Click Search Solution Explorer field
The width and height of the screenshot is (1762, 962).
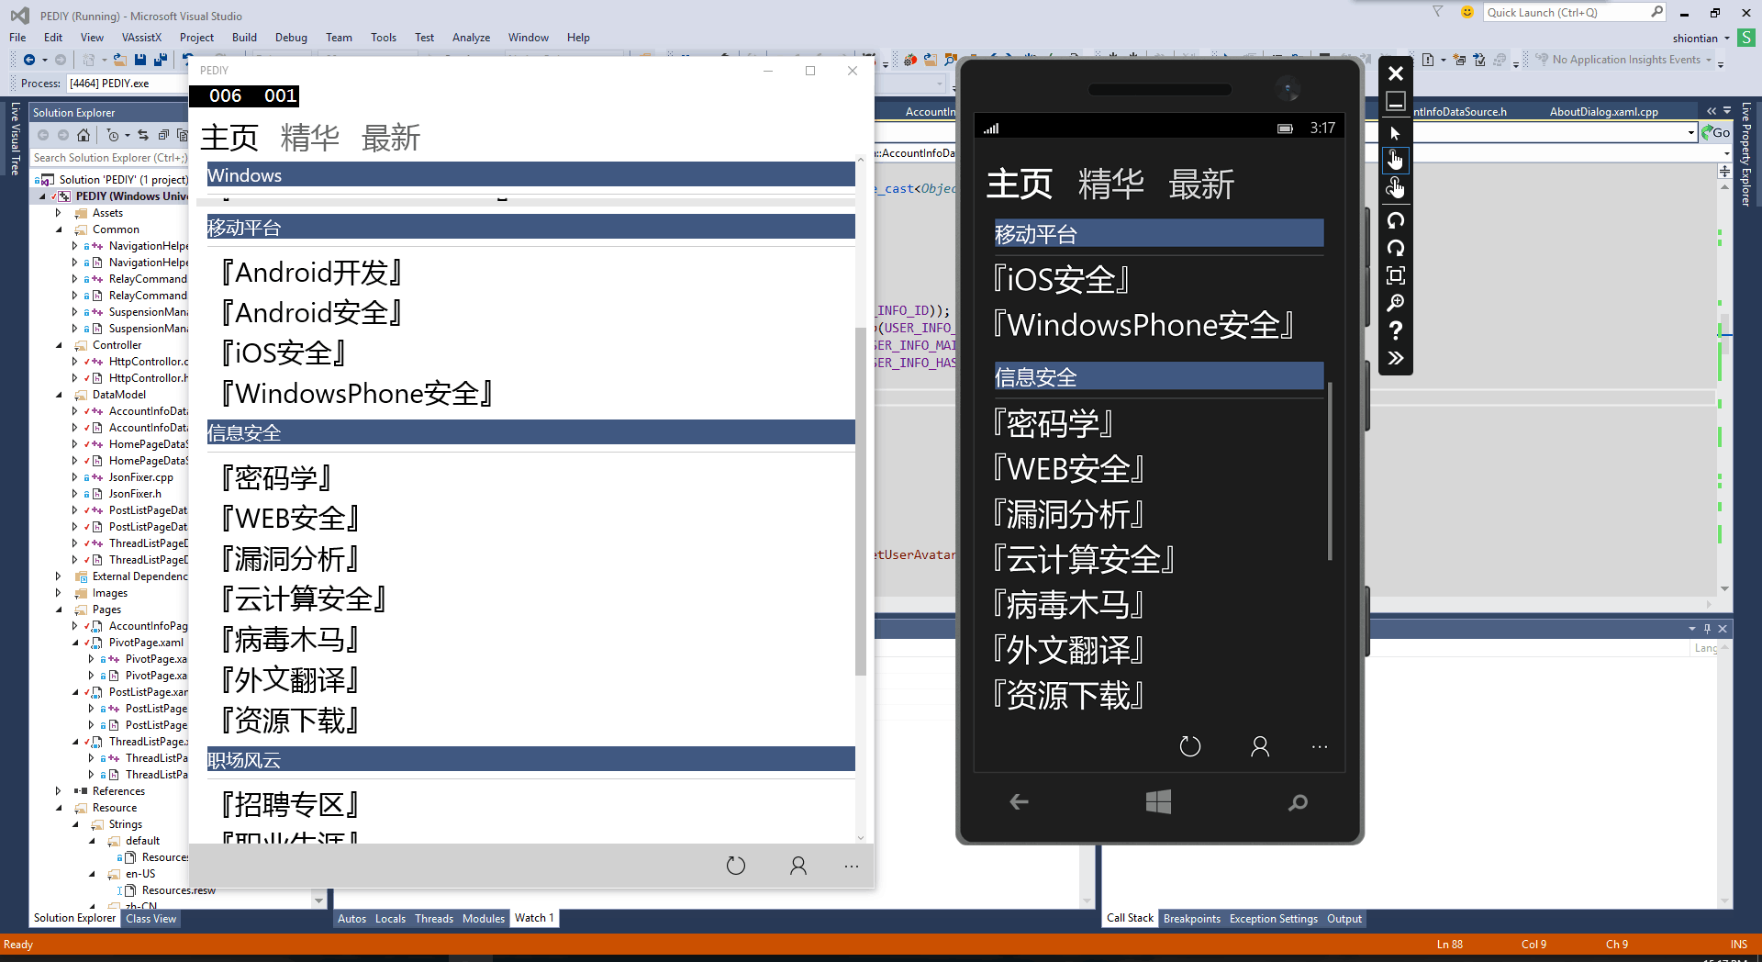pyautogui.click(x=109, y=158)
